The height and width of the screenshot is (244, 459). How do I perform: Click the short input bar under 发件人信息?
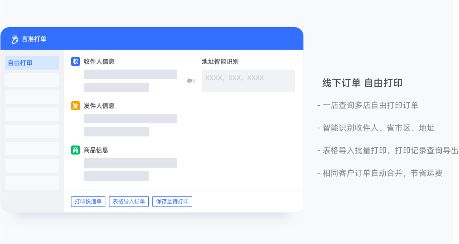(116, 131)
